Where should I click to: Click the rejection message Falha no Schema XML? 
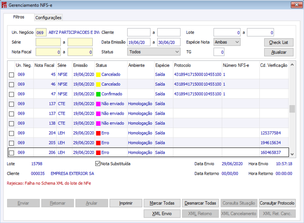[49, 183]
